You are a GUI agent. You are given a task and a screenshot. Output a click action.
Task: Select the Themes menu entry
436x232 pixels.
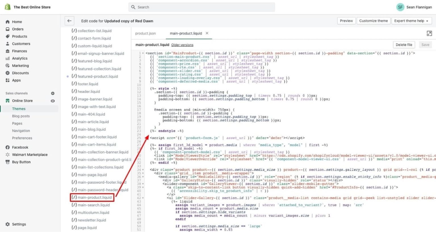click(19, 108)
